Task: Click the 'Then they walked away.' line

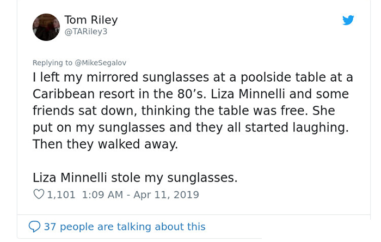Action: 105,144
